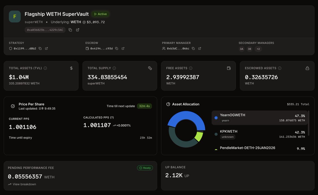Viewport: 318px width, 195px height.
Task: Click the Active status badge
Action: click(x=100, y=14)
